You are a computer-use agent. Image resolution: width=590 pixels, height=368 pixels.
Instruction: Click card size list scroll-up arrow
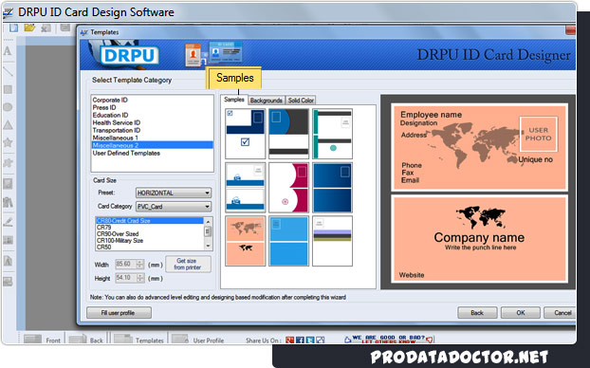pyautogui.click(x=208, y=221)
